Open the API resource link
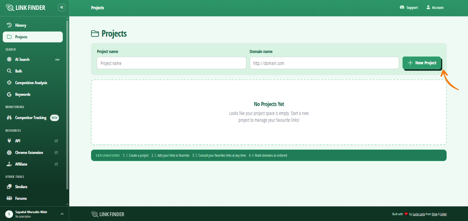 tap(33, 141)
